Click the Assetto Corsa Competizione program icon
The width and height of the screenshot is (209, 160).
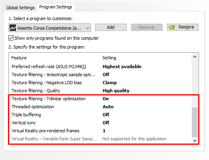pos(13,28)
